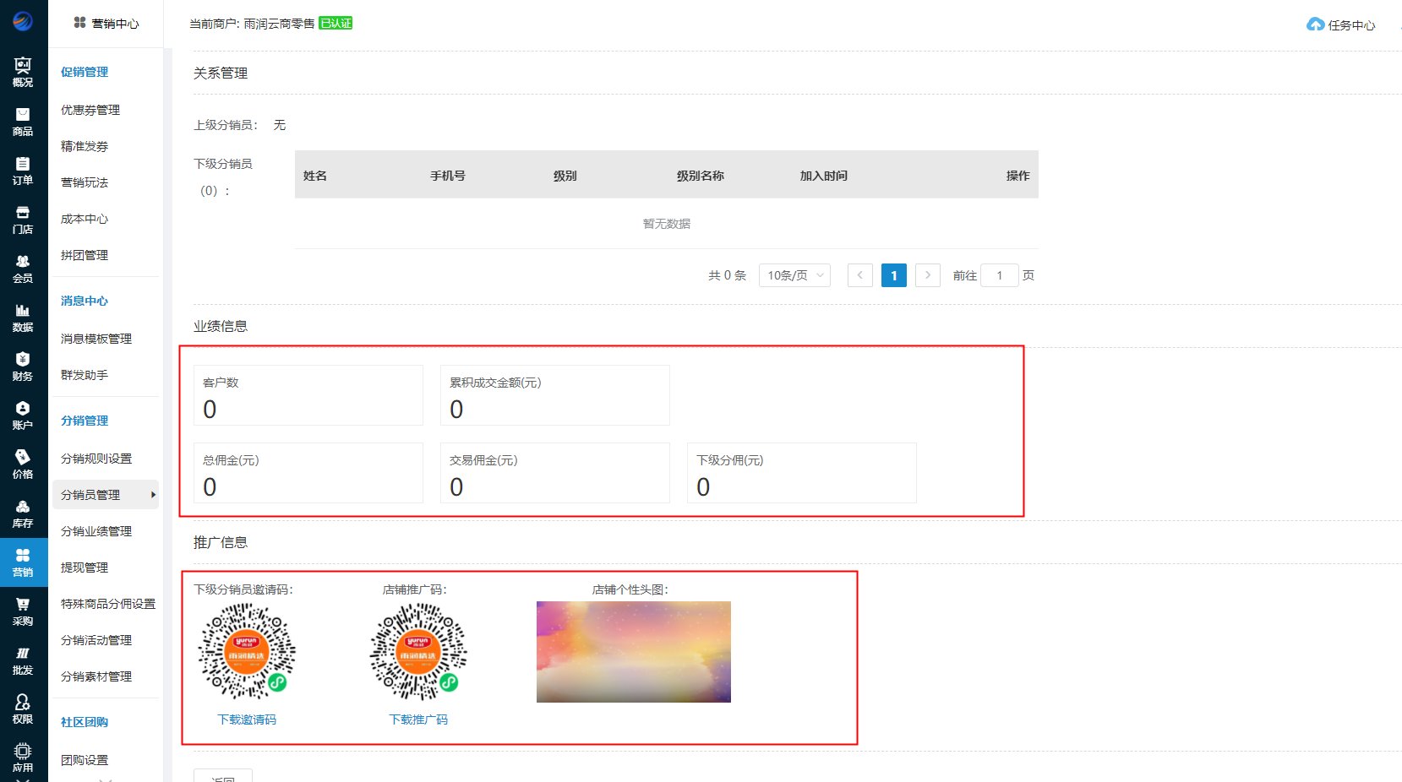Open the 门店 stores section
Viewport: 1402px width, 782px height.
[23, 219]
